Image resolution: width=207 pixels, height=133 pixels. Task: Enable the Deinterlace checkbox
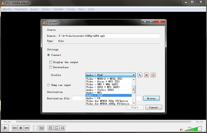pos(51,67)
